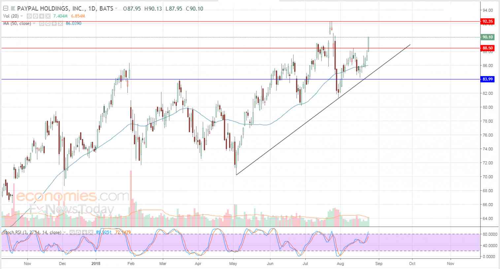Image resolution: width=500 pixels, height=269 pixels.
Task: Select the Stoch RSI indicator label
Action: point(32,232)
